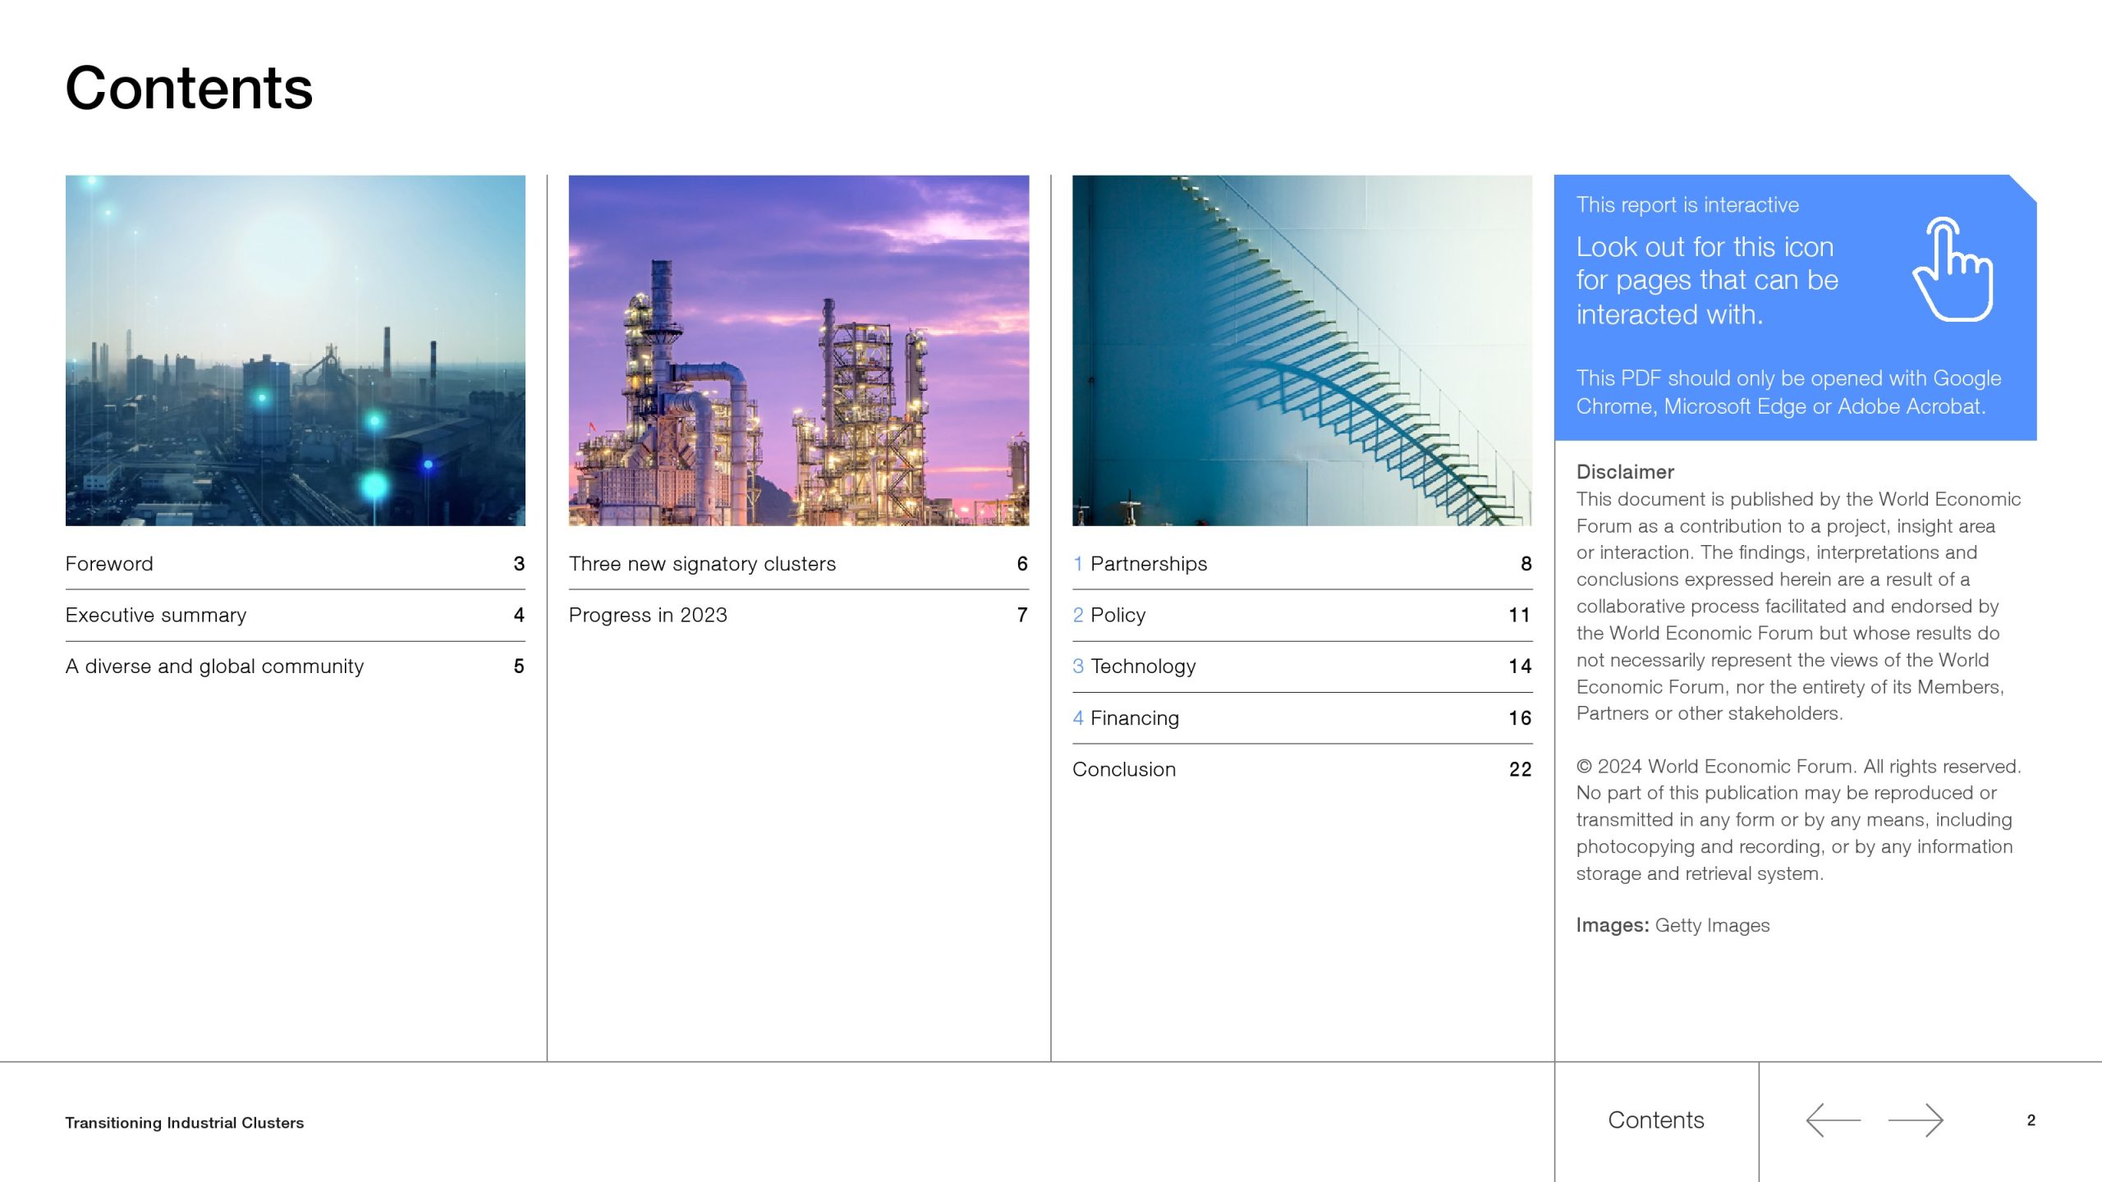Click the interactive hand pointer icon
The width and height of the screenshot is (2102, 1182).
[x=1953, y=270]
